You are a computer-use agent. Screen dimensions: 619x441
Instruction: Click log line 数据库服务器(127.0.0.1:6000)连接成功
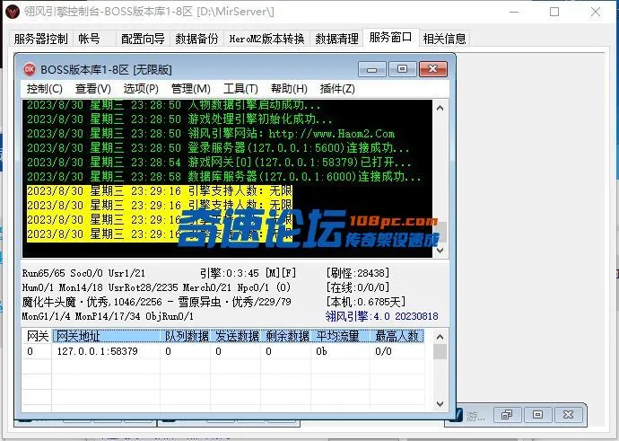(224, 176)
